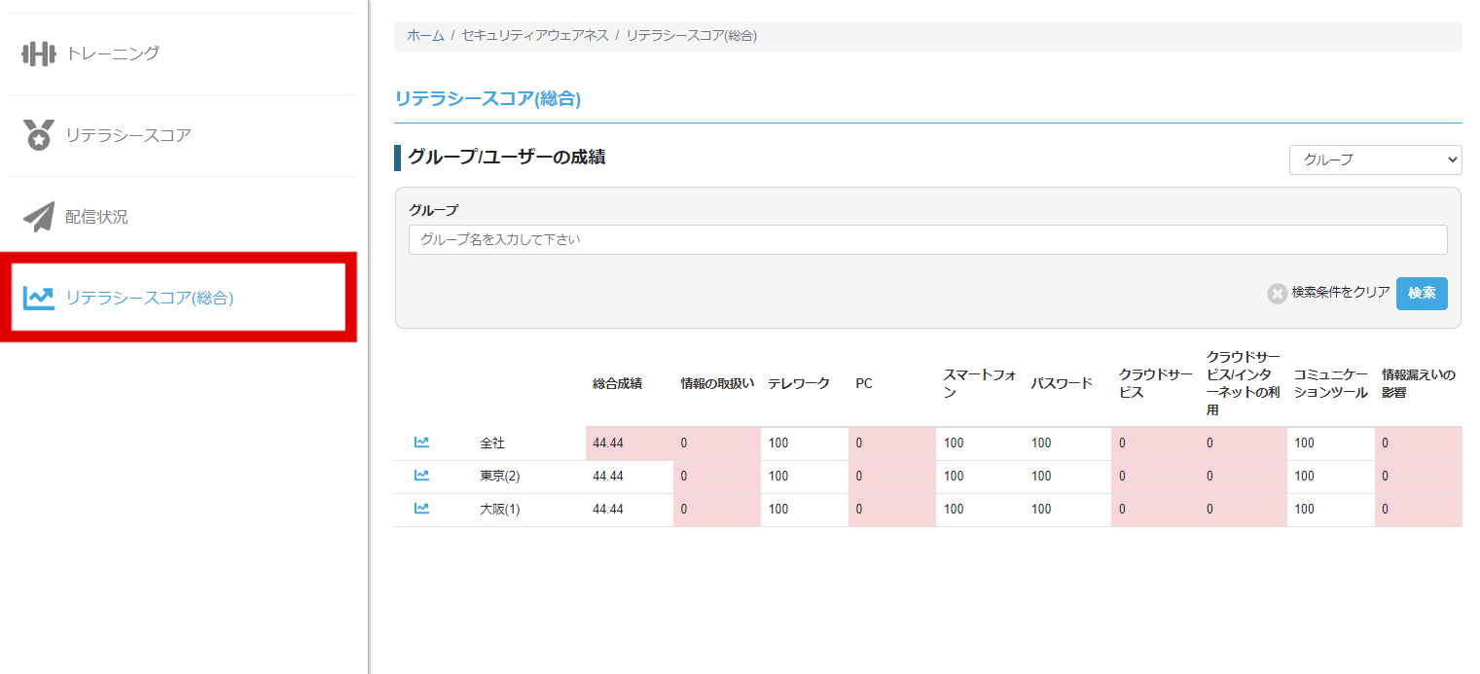This screenshot has width=1480, height=674.
Task: Click the PC column header
Action: click(864, 383)
